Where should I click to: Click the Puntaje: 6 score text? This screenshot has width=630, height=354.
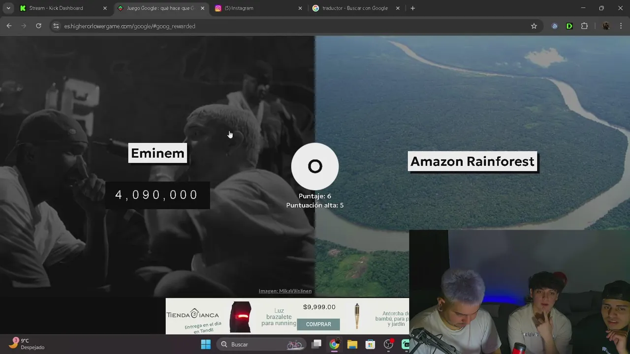click(x=315, y=196)
